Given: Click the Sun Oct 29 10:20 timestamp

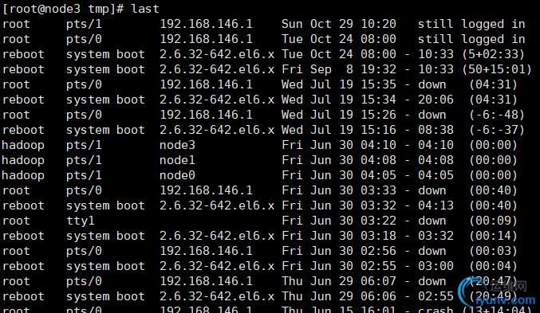Looking at the screenshot, I should point(338,24).
